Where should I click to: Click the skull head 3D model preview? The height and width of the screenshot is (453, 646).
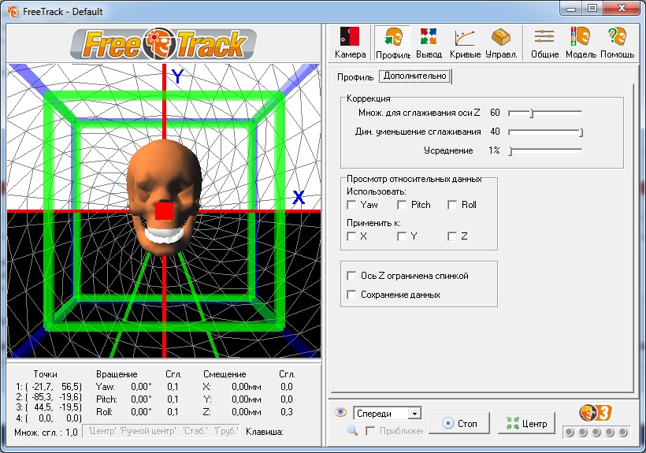(x=164, y=199)
